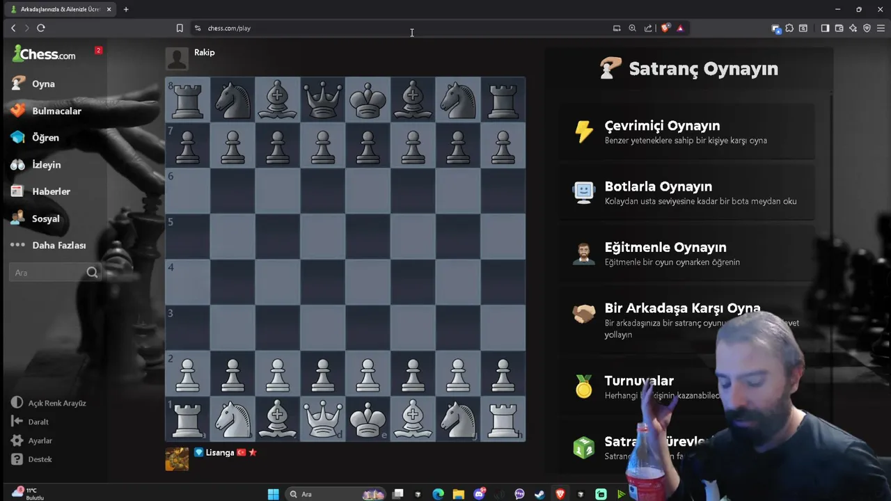Open Bulmacalar puzzles section
Screen dimensions: 891x501
[47, 111]
